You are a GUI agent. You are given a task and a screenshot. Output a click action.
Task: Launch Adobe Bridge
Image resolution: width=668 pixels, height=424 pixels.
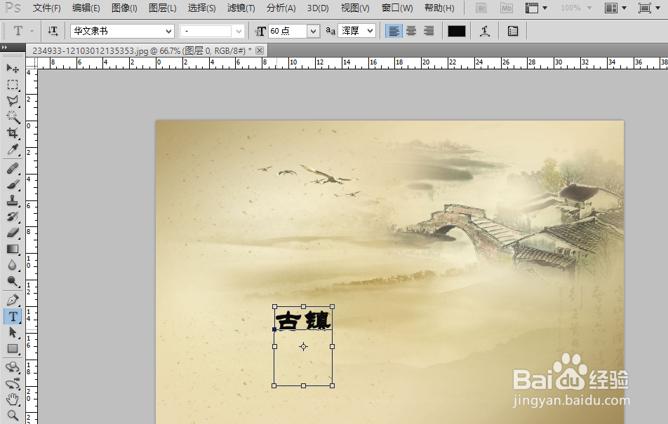point(481,8)
